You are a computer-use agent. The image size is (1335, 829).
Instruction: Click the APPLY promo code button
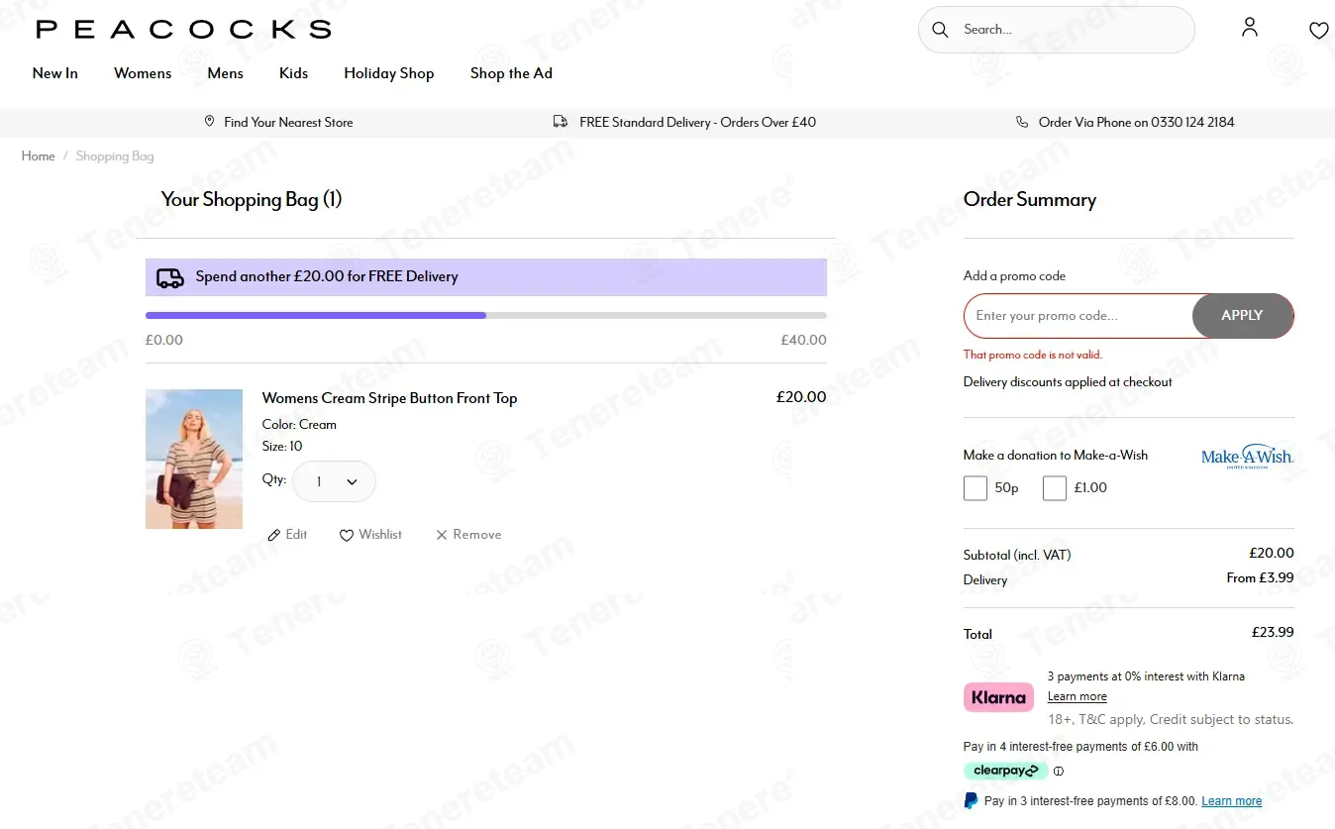click(1243, 316)
